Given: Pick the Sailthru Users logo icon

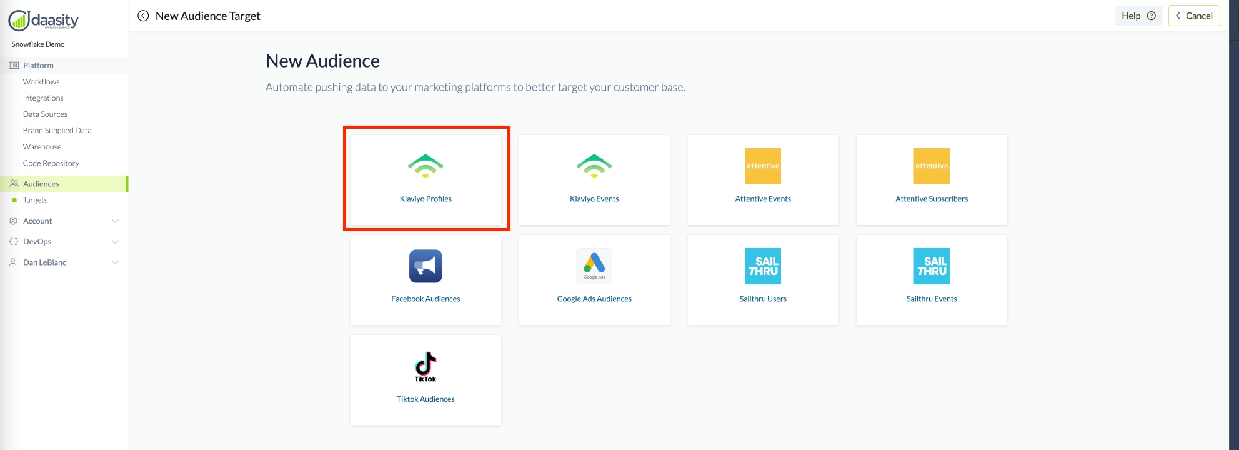Looking at the screenshot, I should 763,266.
